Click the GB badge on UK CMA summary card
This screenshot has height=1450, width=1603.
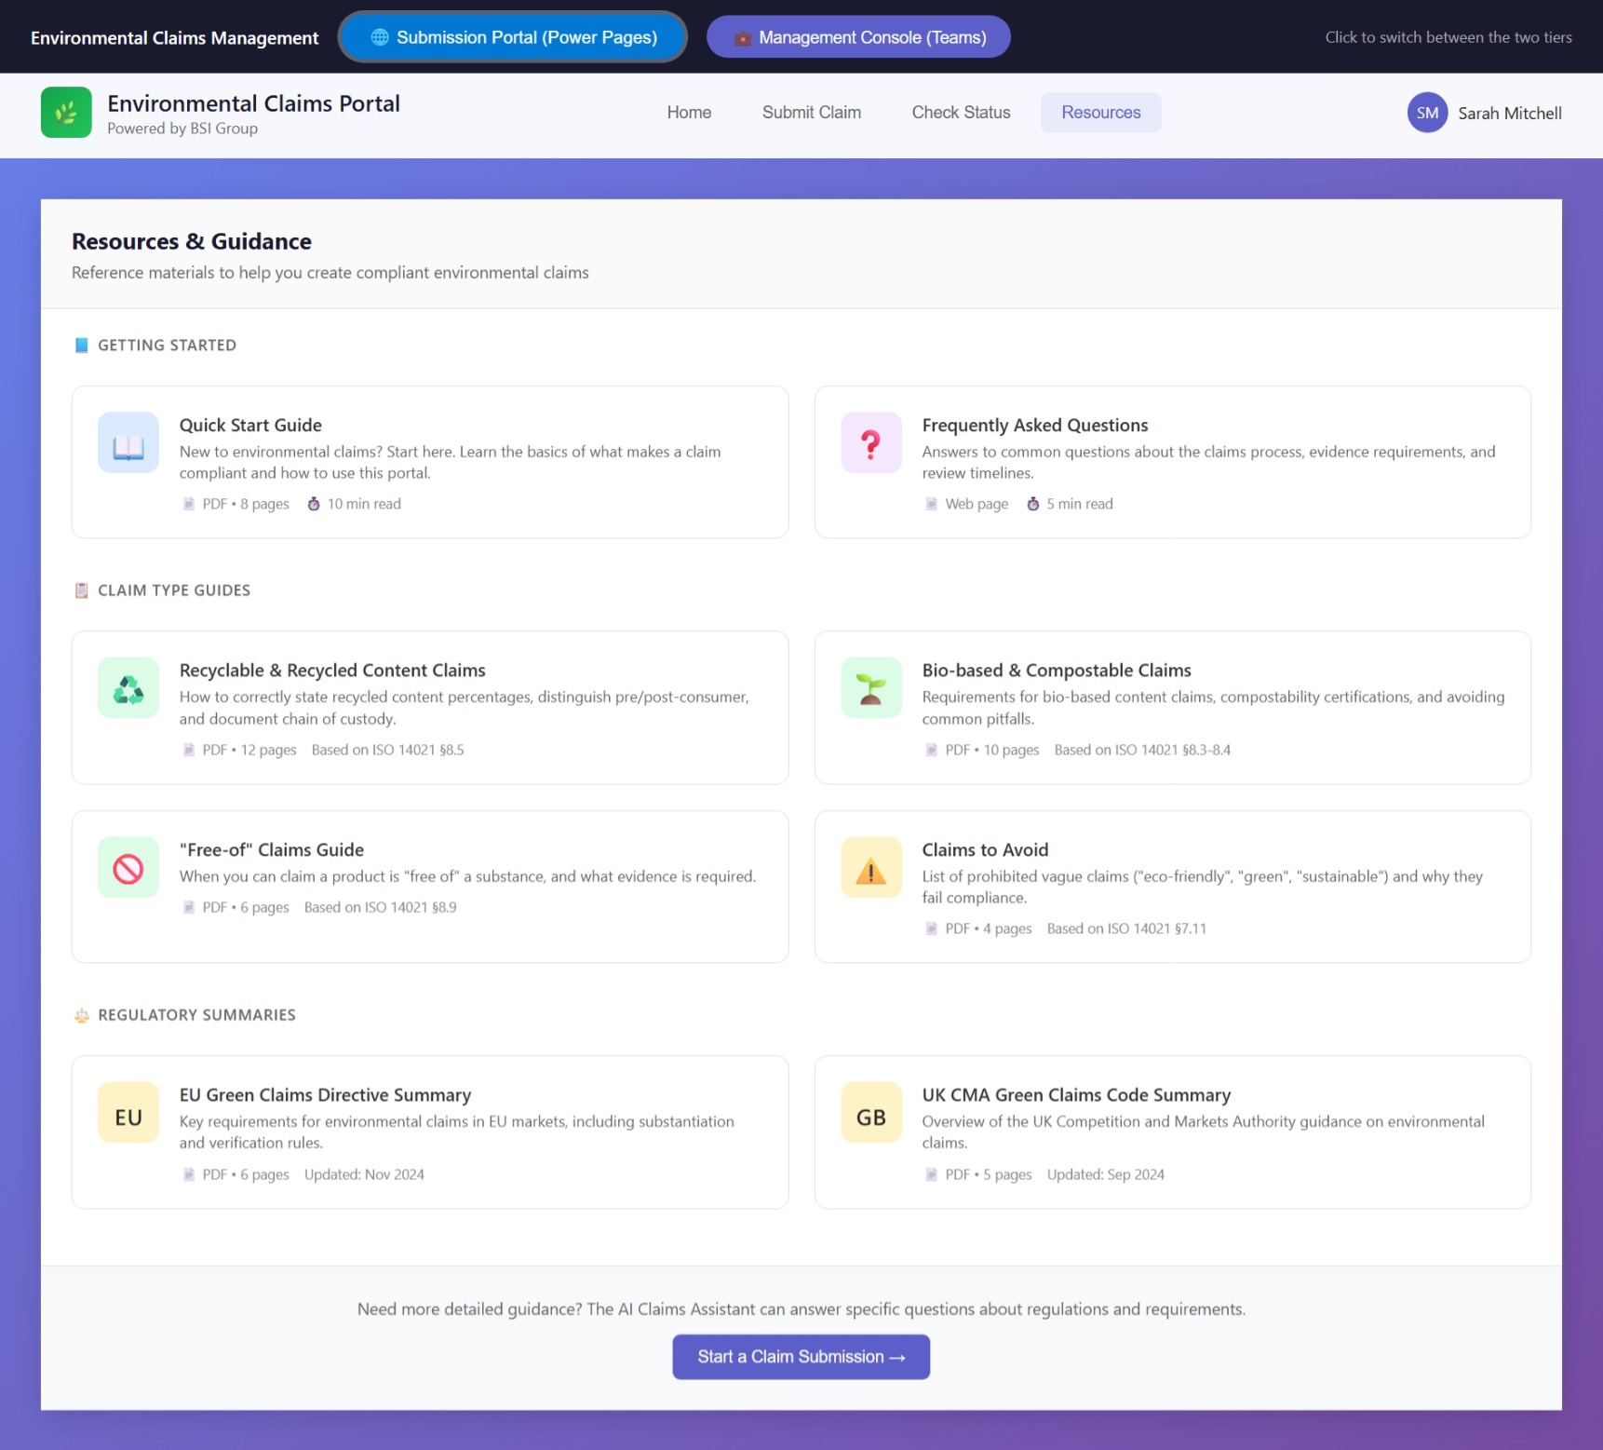tap(870, 1113)
